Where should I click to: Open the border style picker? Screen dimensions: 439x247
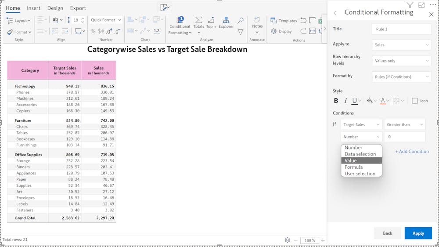click(398, 101)
